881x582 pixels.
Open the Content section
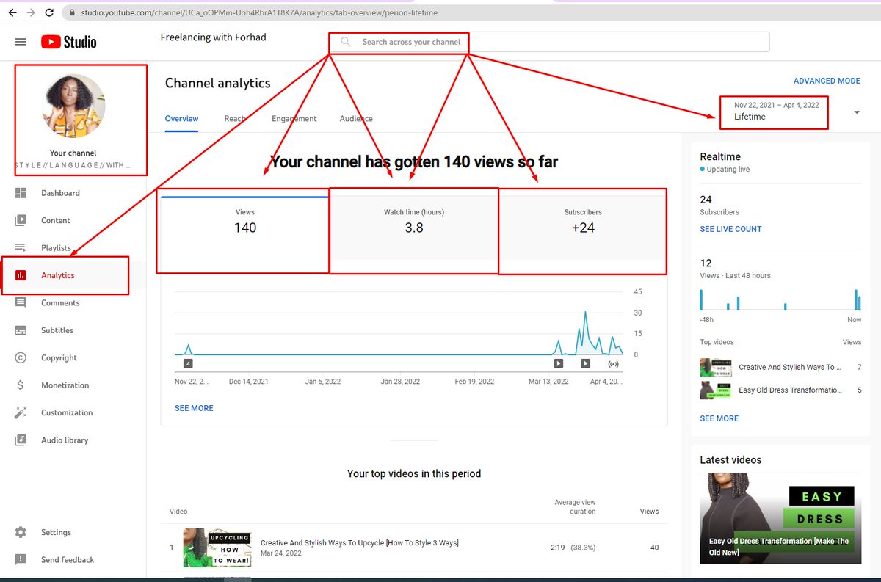point(55,220)
